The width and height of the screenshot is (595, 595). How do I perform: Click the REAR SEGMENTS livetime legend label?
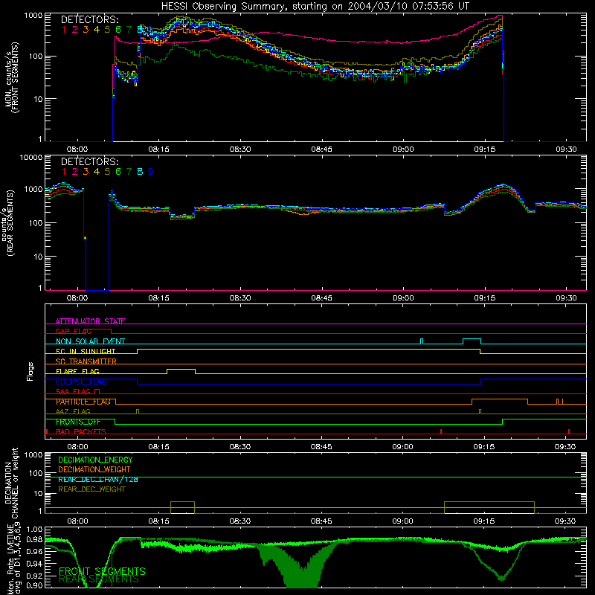pos(99,579)
